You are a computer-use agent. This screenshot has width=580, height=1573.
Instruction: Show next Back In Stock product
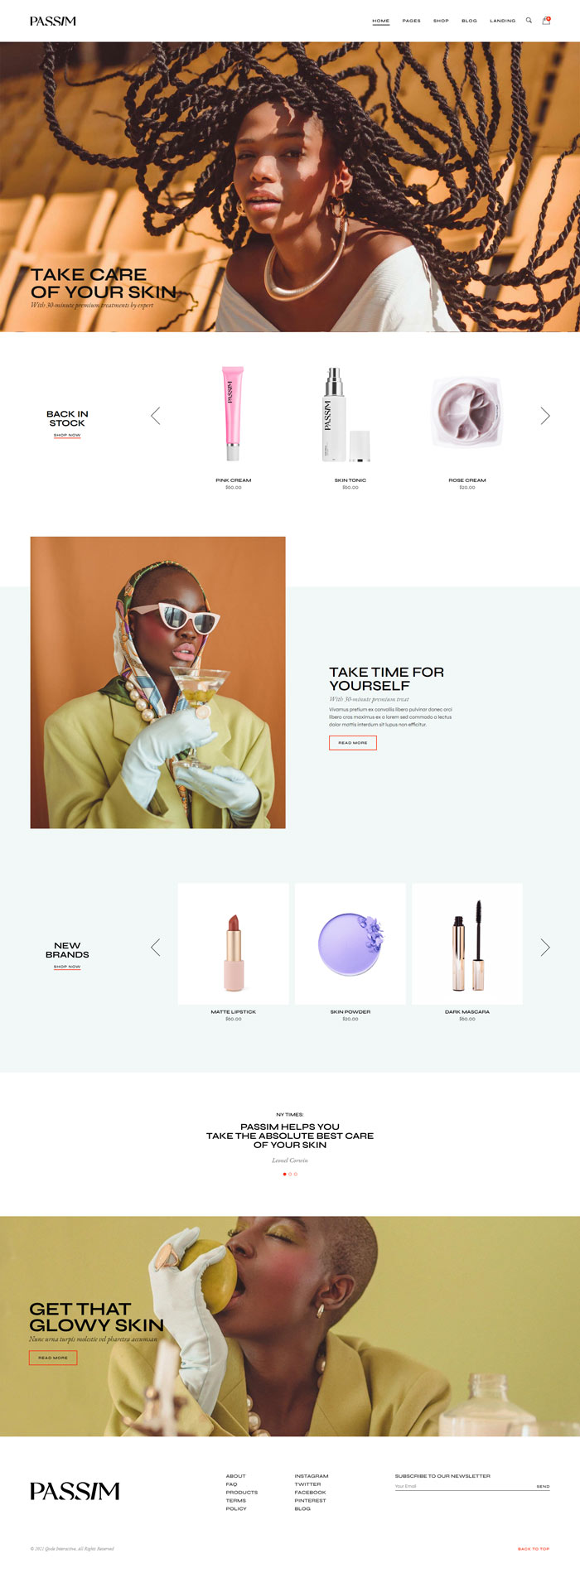(x=545, y=416)
